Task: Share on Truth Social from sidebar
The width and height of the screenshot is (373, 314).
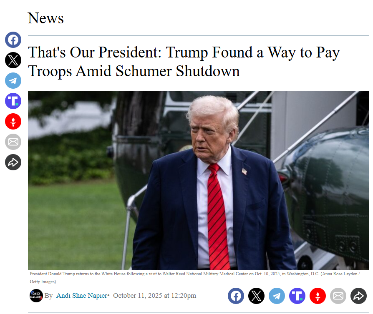Action: pyautogui.click(x=13, y=101)
